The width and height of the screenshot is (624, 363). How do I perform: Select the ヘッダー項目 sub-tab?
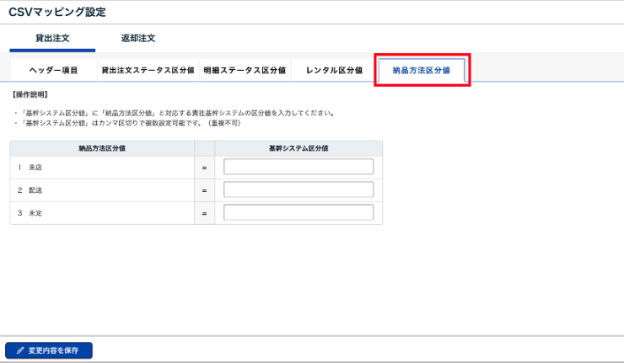point(53,70)
